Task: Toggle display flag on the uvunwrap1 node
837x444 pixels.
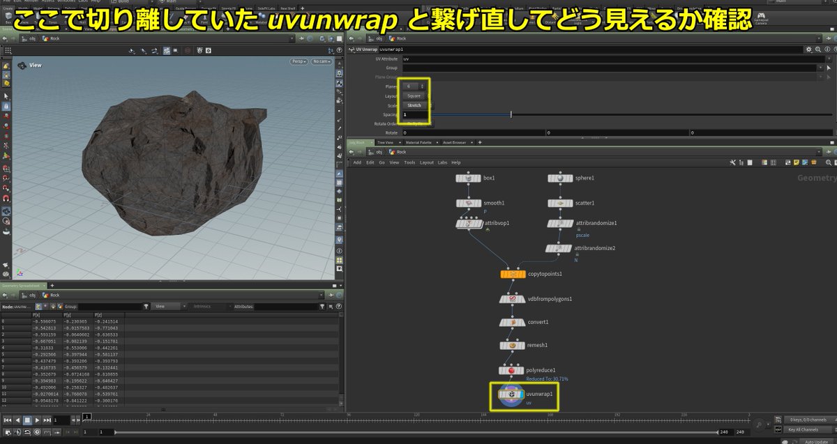Action: 522,395
